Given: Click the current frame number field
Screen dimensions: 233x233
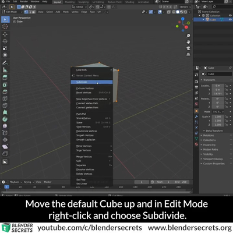Looking at the screenshot, I should coord(142,182).
